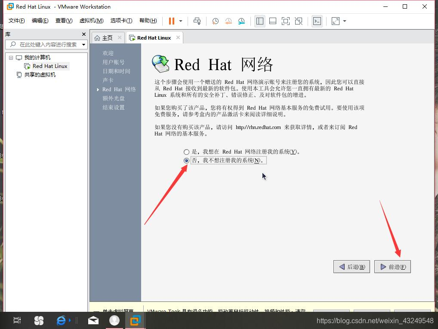Viewport: 438px width, 329px height.
Task: Open the power options dropdown beside pause
Action: click(181, 21)
